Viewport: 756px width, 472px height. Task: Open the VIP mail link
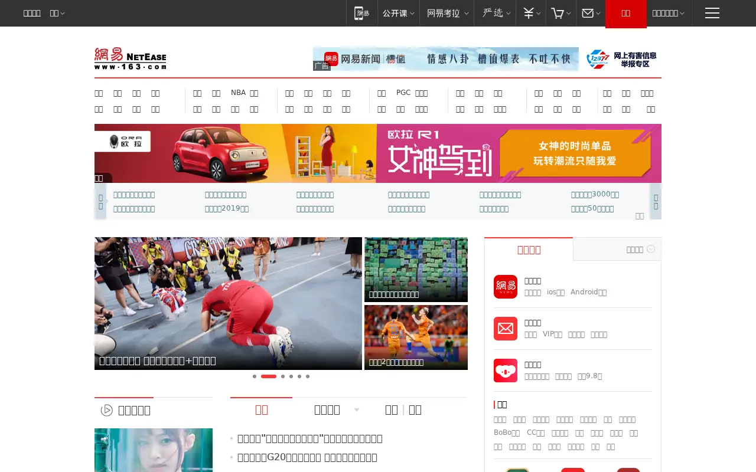[552, 334]
